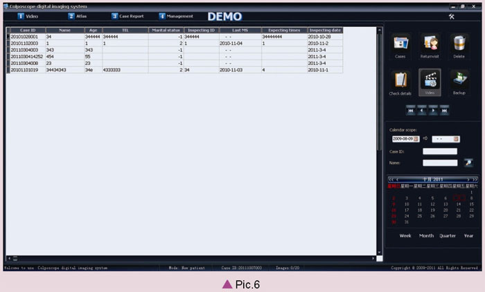Click the table vertical scrollbar up arrow

coord(379,30)
